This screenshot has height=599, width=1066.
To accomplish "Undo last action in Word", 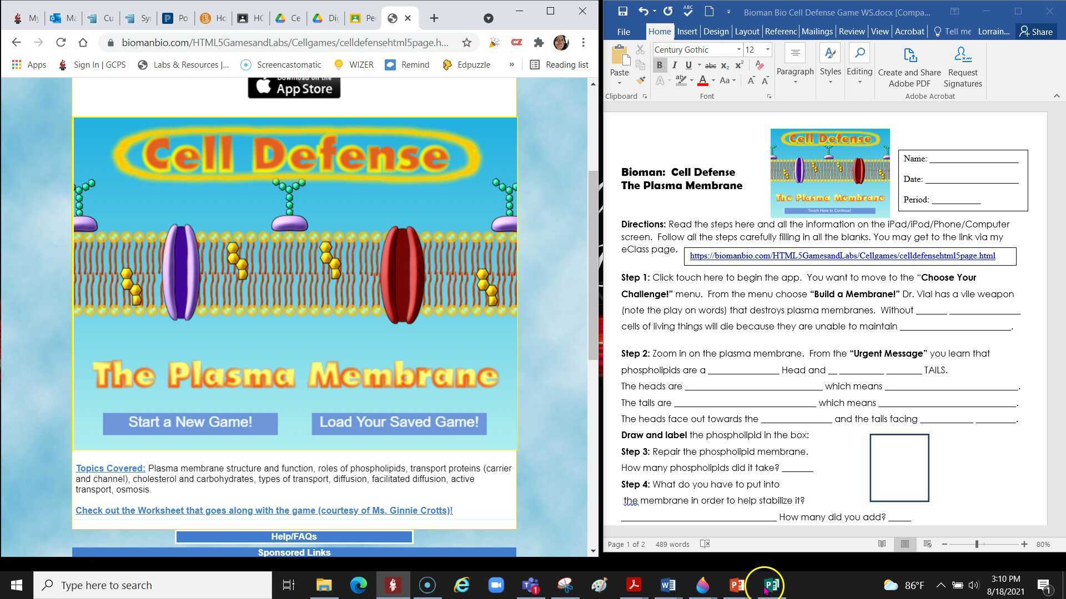I will (x=643, y=11).
